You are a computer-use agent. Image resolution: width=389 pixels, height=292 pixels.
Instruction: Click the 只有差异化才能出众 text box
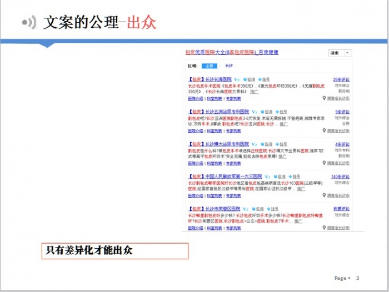[x=115, y=250]
